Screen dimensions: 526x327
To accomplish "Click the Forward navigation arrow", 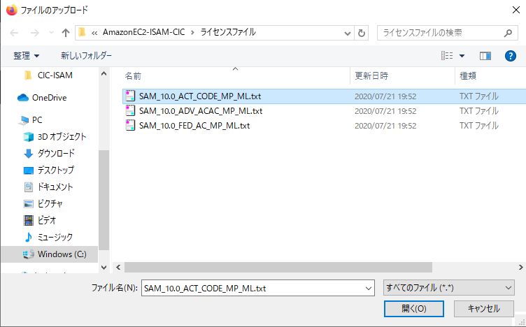I will 35,33.
